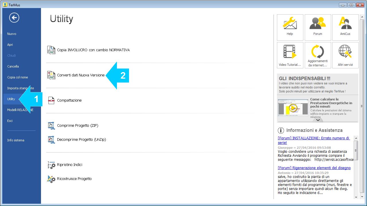Screen dimensions: 367x206
Task: Open forum link Rigenerazione elementi del disegno
Action: click(x=314, y=168)
